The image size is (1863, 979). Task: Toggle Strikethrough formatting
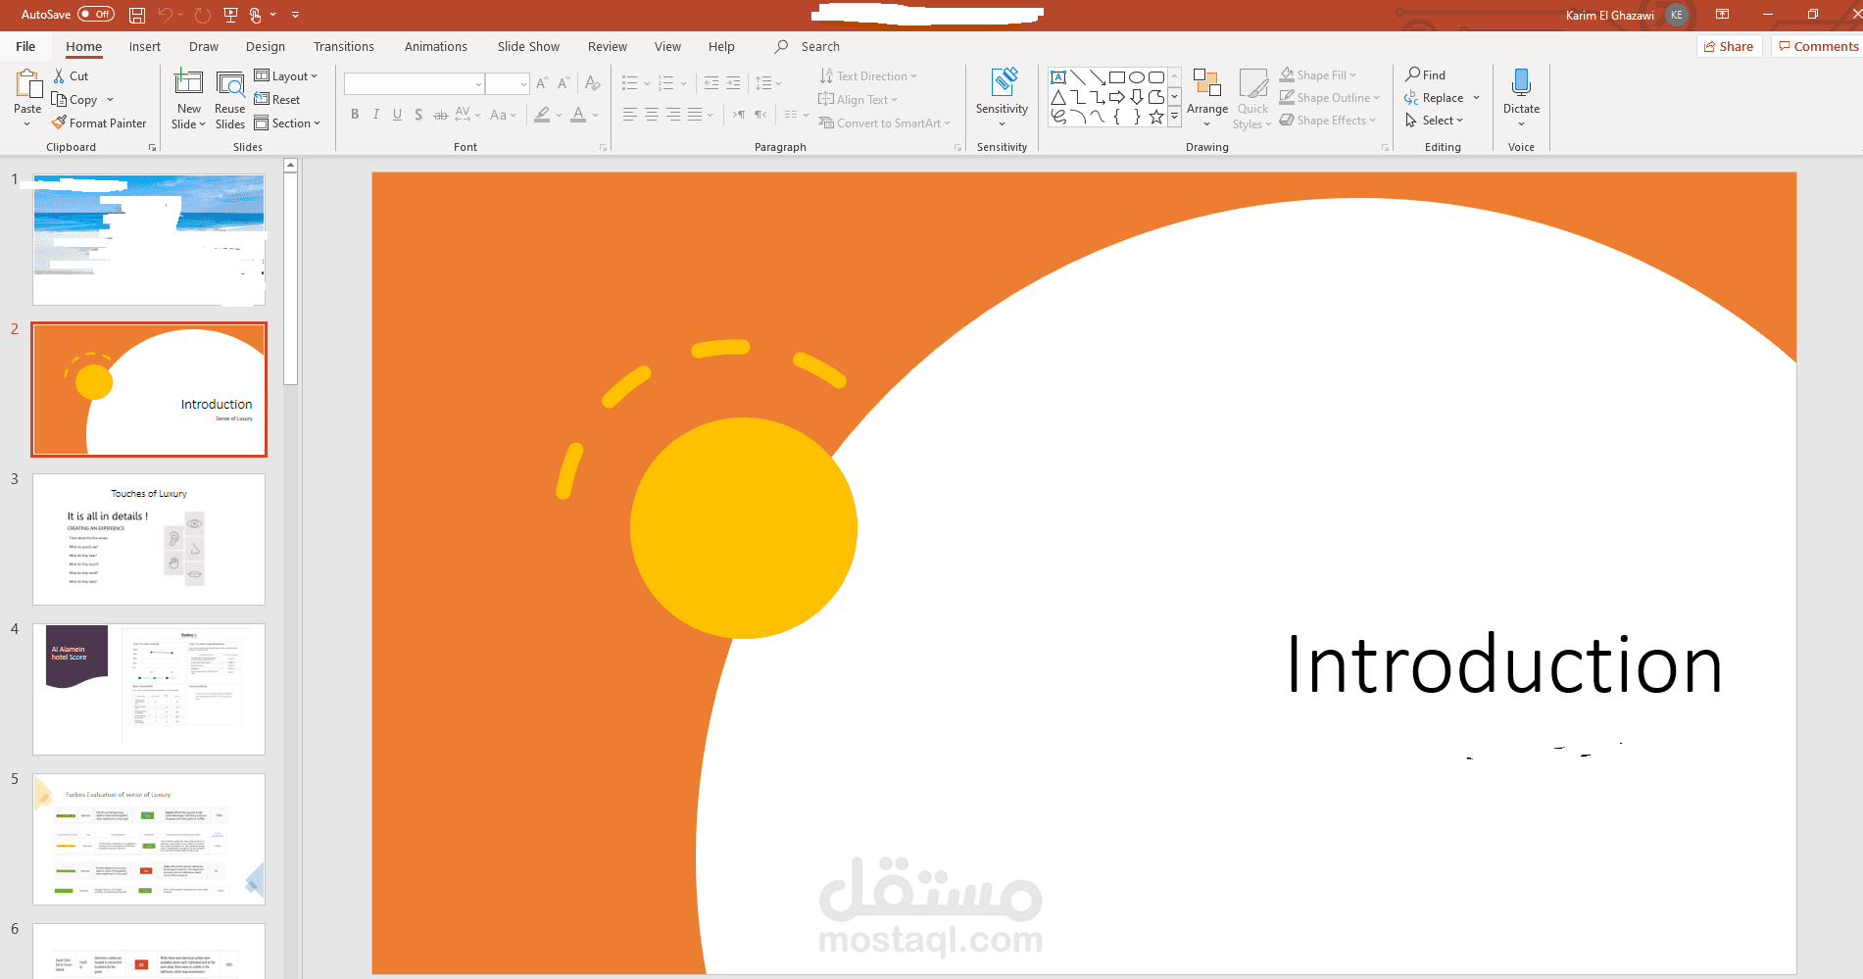441,115
